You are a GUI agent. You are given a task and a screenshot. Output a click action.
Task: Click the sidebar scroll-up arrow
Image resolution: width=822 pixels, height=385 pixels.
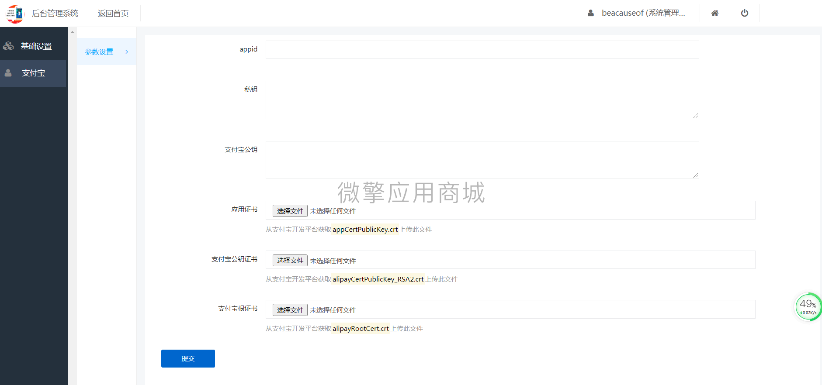[73, 32]
